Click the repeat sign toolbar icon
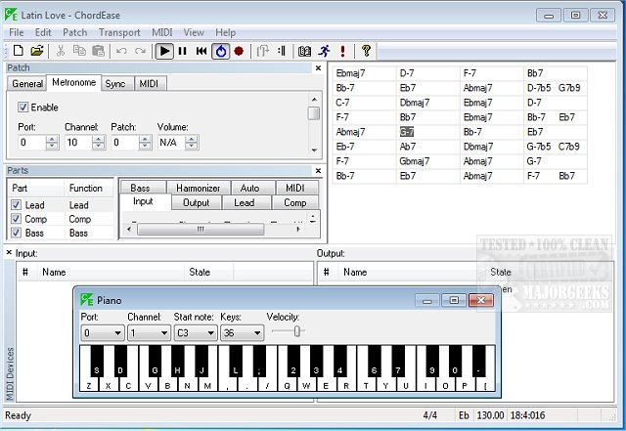Image resolution: width=626 pixels, height=431 pixels. pos(282,51)
